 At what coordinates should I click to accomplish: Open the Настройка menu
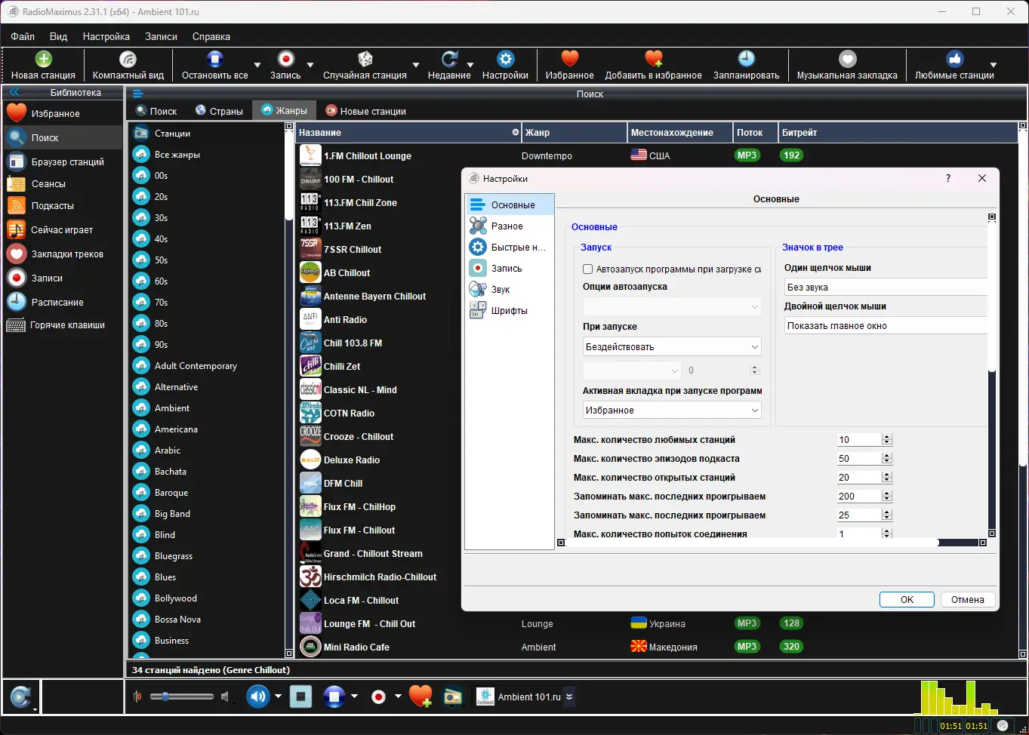click(x=106, y=36)
